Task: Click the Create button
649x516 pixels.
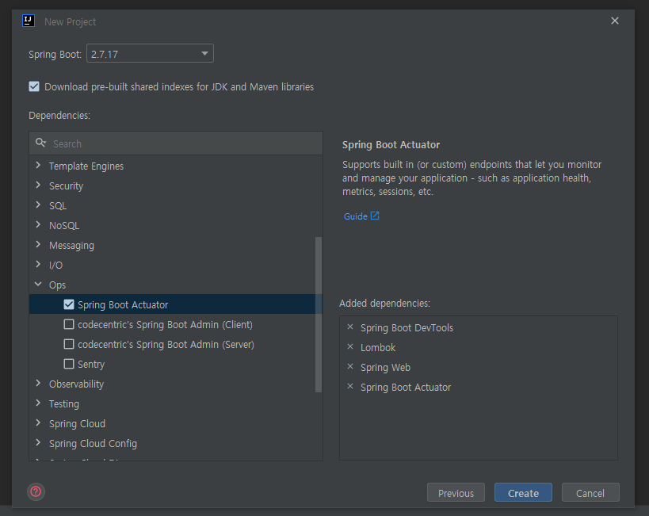Action: tap(523, 493)
